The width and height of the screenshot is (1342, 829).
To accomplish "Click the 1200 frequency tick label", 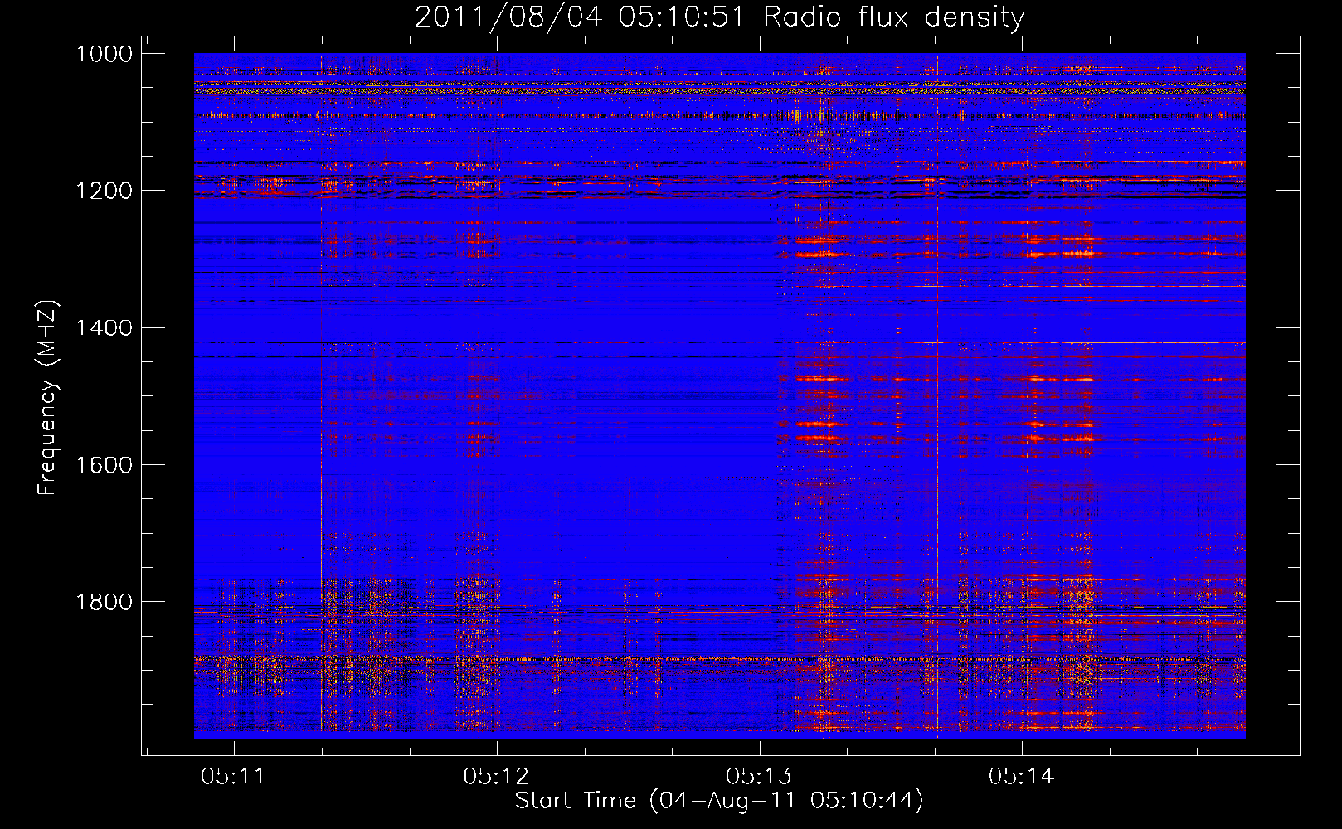I will [x=105, y=191].
